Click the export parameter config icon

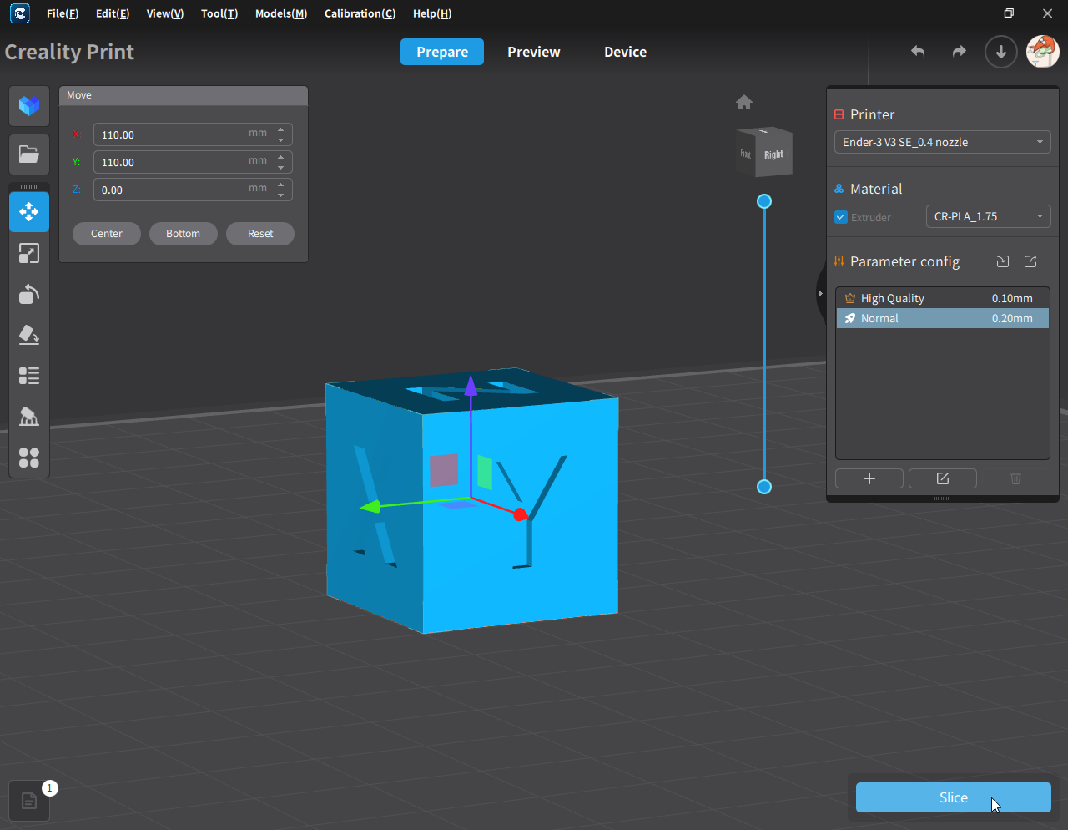1030,261
